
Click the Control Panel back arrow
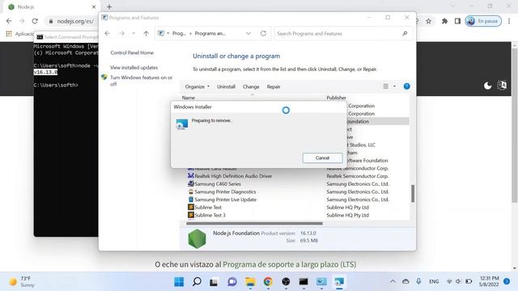tap(107, 34)
